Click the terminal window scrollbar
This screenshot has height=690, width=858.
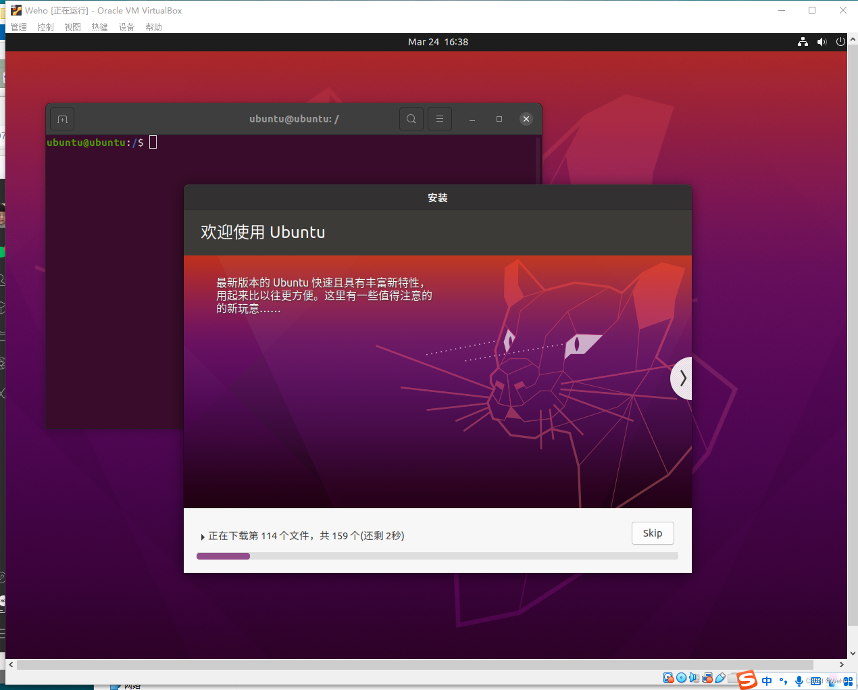(538, 161)
